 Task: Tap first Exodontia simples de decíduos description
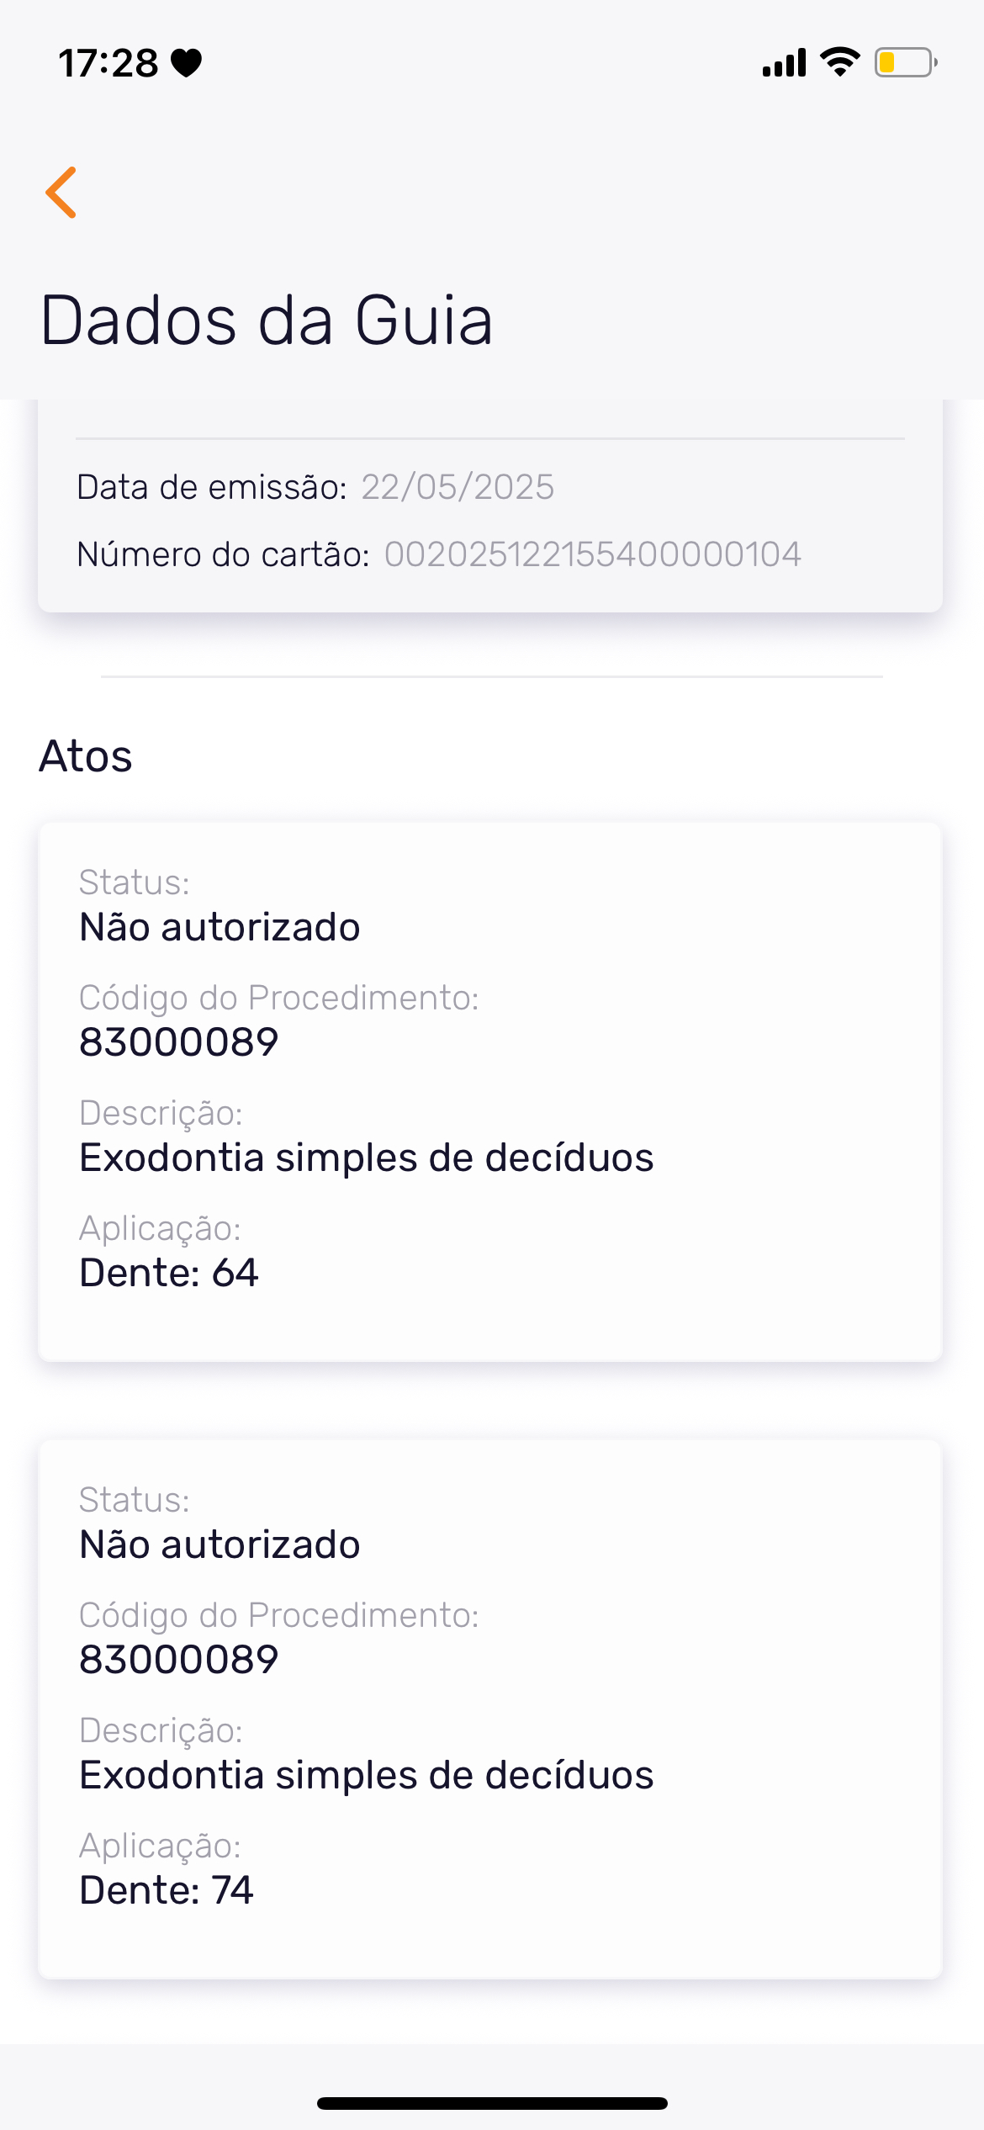pos(366,1158)
